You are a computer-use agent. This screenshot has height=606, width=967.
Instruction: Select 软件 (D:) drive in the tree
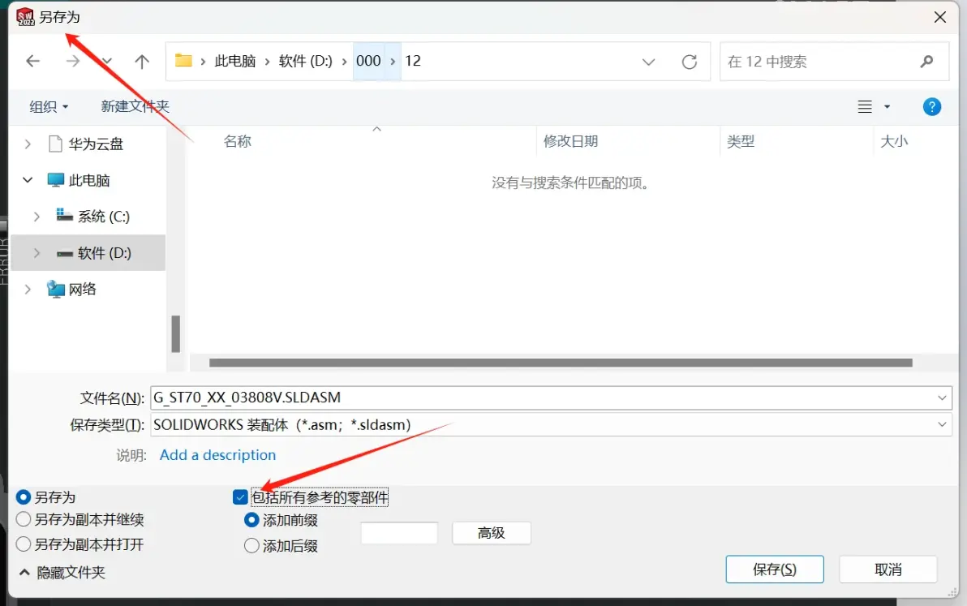(104, 253)
